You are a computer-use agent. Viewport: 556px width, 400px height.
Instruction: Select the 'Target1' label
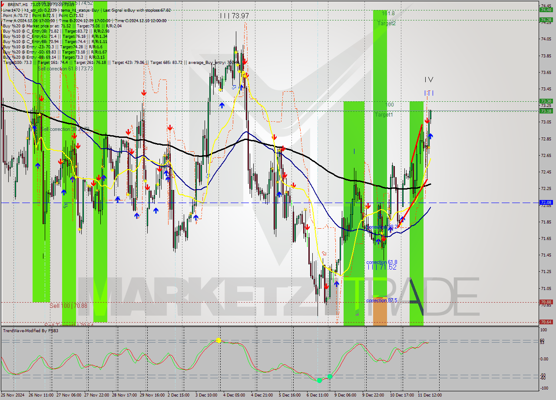pos(384,114)
